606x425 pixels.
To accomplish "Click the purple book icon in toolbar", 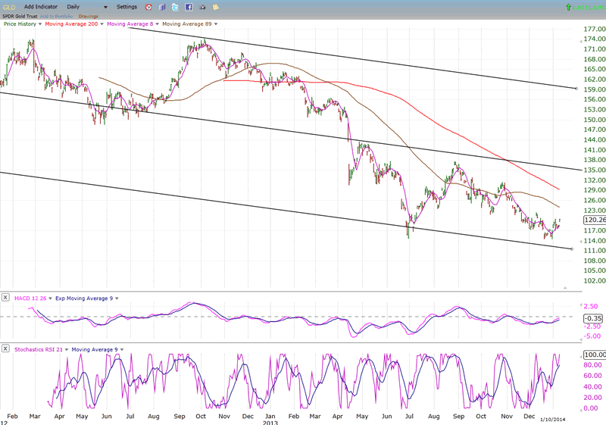I will pyautogui.click(x=161, y=7).
